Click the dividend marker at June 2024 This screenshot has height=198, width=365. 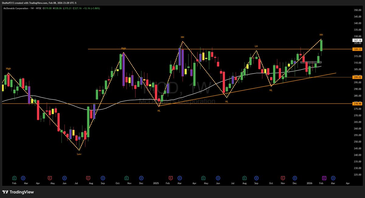pos(64,177)
